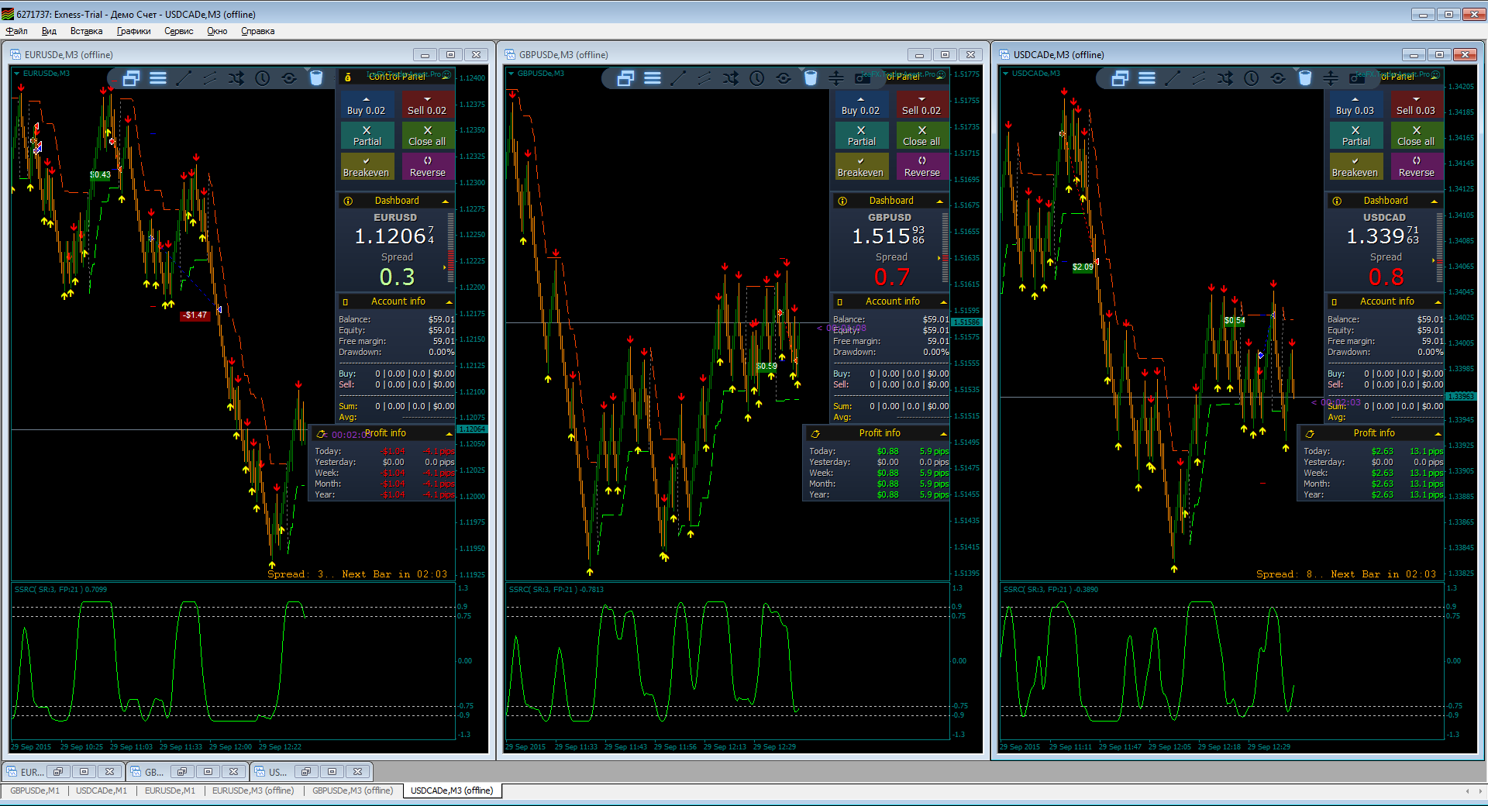Click shuffle arrows icon in EURUSD toolbar
The height and width of the screenshot is (806, 1488).
point(236,78)
